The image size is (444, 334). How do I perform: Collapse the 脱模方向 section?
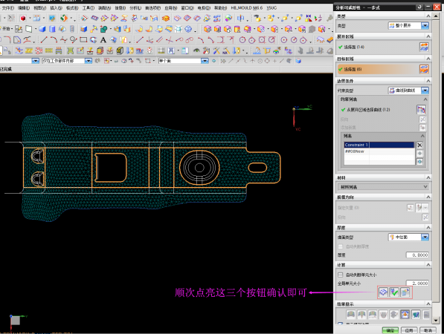click(428, 197)
